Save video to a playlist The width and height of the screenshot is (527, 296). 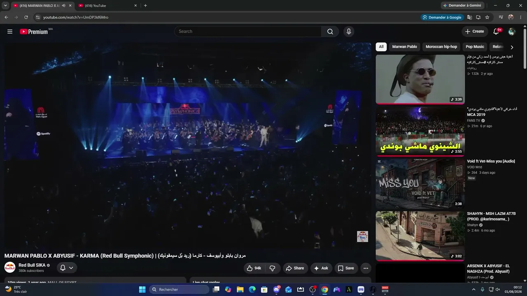point(346,268)
